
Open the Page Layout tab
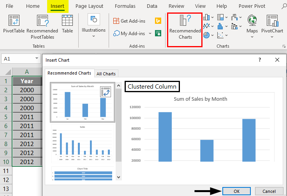coord(89,6)
